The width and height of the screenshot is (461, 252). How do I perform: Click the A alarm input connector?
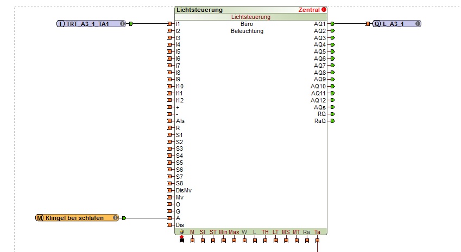(x=169, y=218)
